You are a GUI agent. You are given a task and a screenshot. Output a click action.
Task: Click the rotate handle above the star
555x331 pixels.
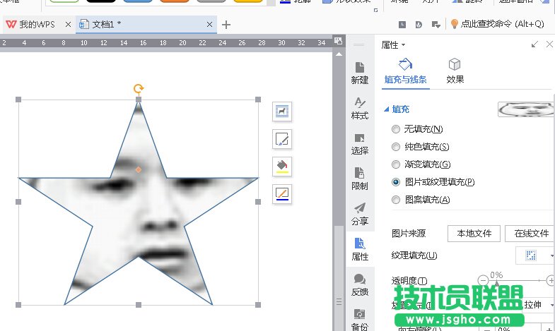[x=139, y=89]
